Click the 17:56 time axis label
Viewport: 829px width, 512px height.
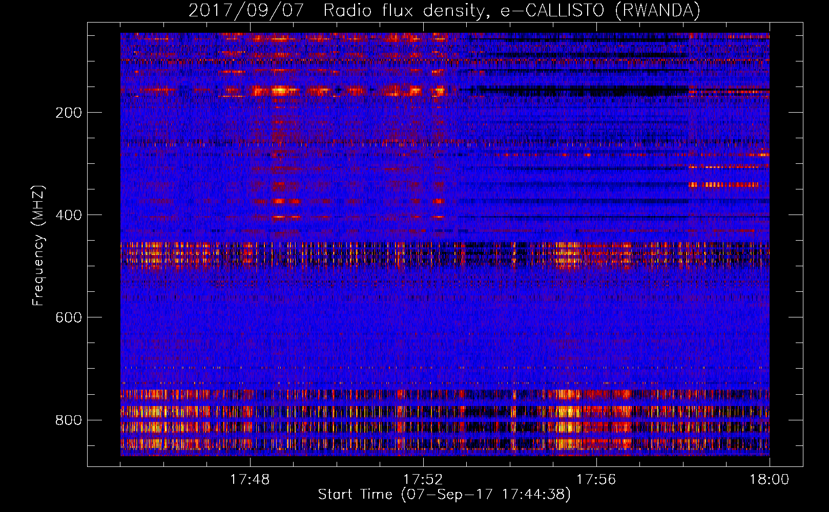(x=596, y=480)
